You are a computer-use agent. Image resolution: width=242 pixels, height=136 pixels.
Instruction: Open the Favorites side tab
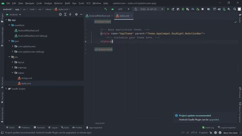(2, 97)
